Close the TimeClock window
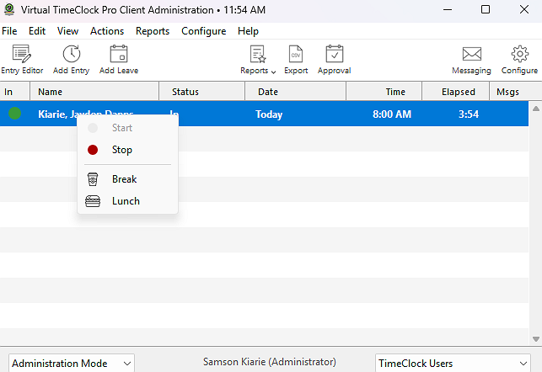The height and width of the screenshot is (372, 542). (524, 9)
